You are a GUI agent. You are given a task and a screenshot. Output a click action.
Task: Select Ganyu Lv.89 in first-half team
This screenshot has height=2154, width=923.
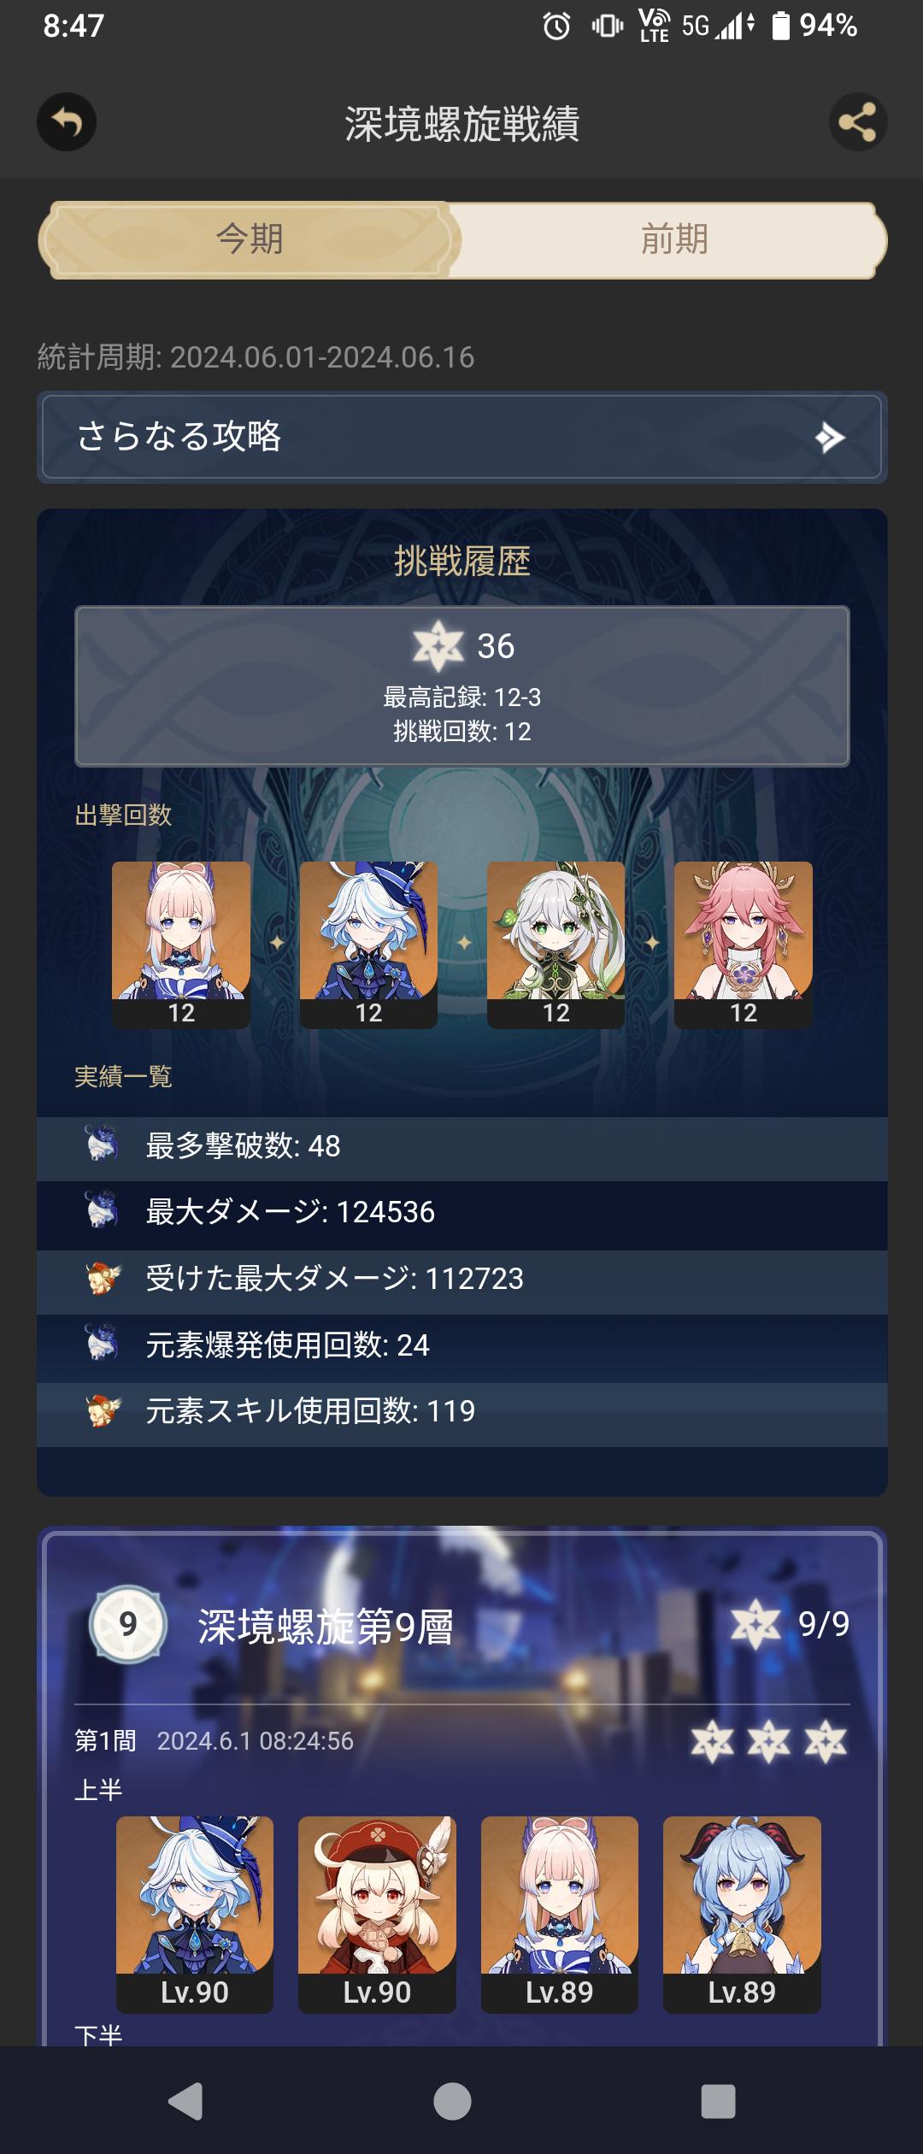tap(742, 1914)
